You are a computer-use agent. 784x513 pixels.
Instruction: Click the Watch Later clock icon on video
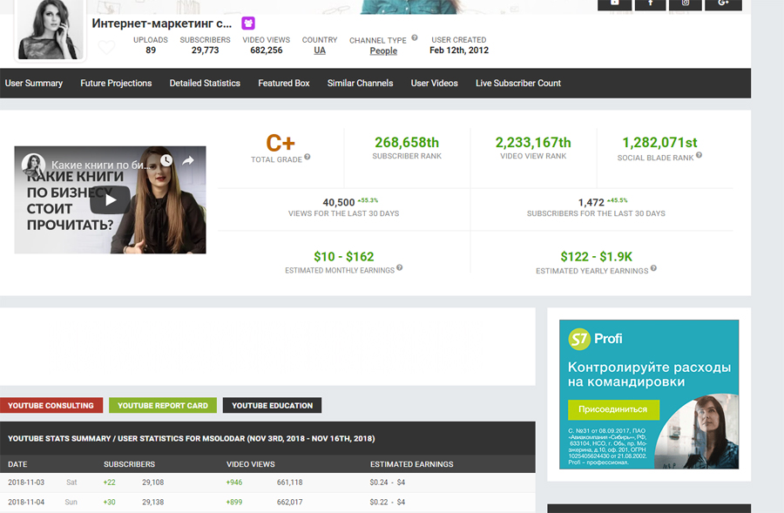click(x=166, y=161)
